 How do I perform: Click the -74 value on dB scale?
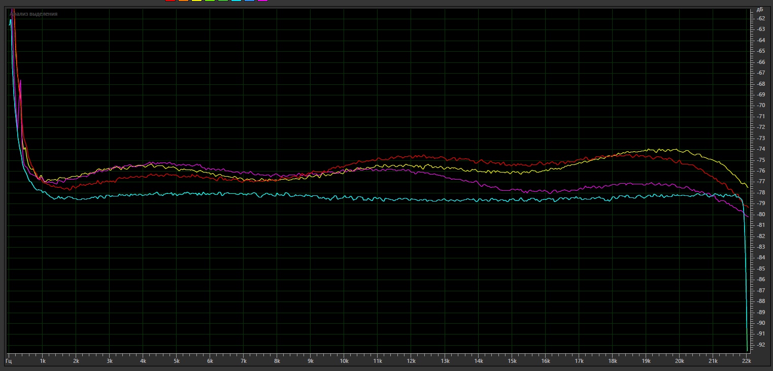pyautogui.click(x=761, y=149)
